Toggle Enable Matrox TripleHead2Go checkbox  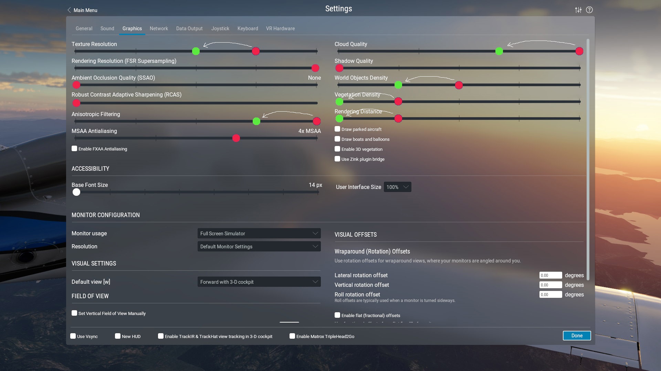292,336
